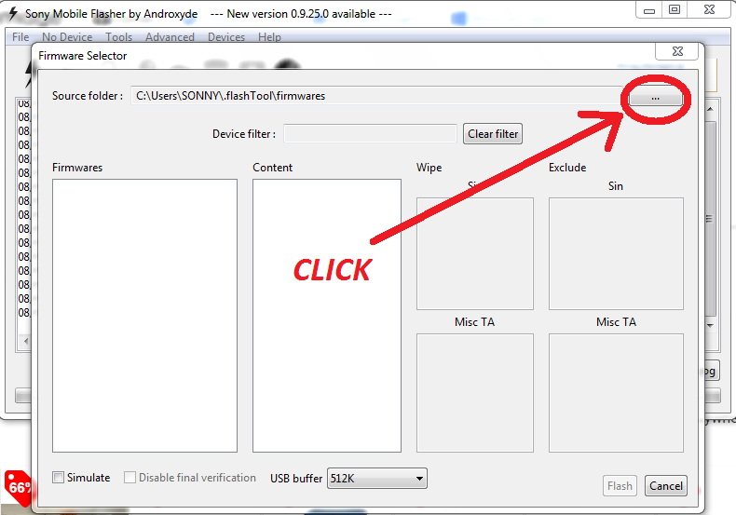Viewport: 736px width, 515px height.
Task: Minimize the Sony Mobile Flasher window
Action: (x=648, y=10)
